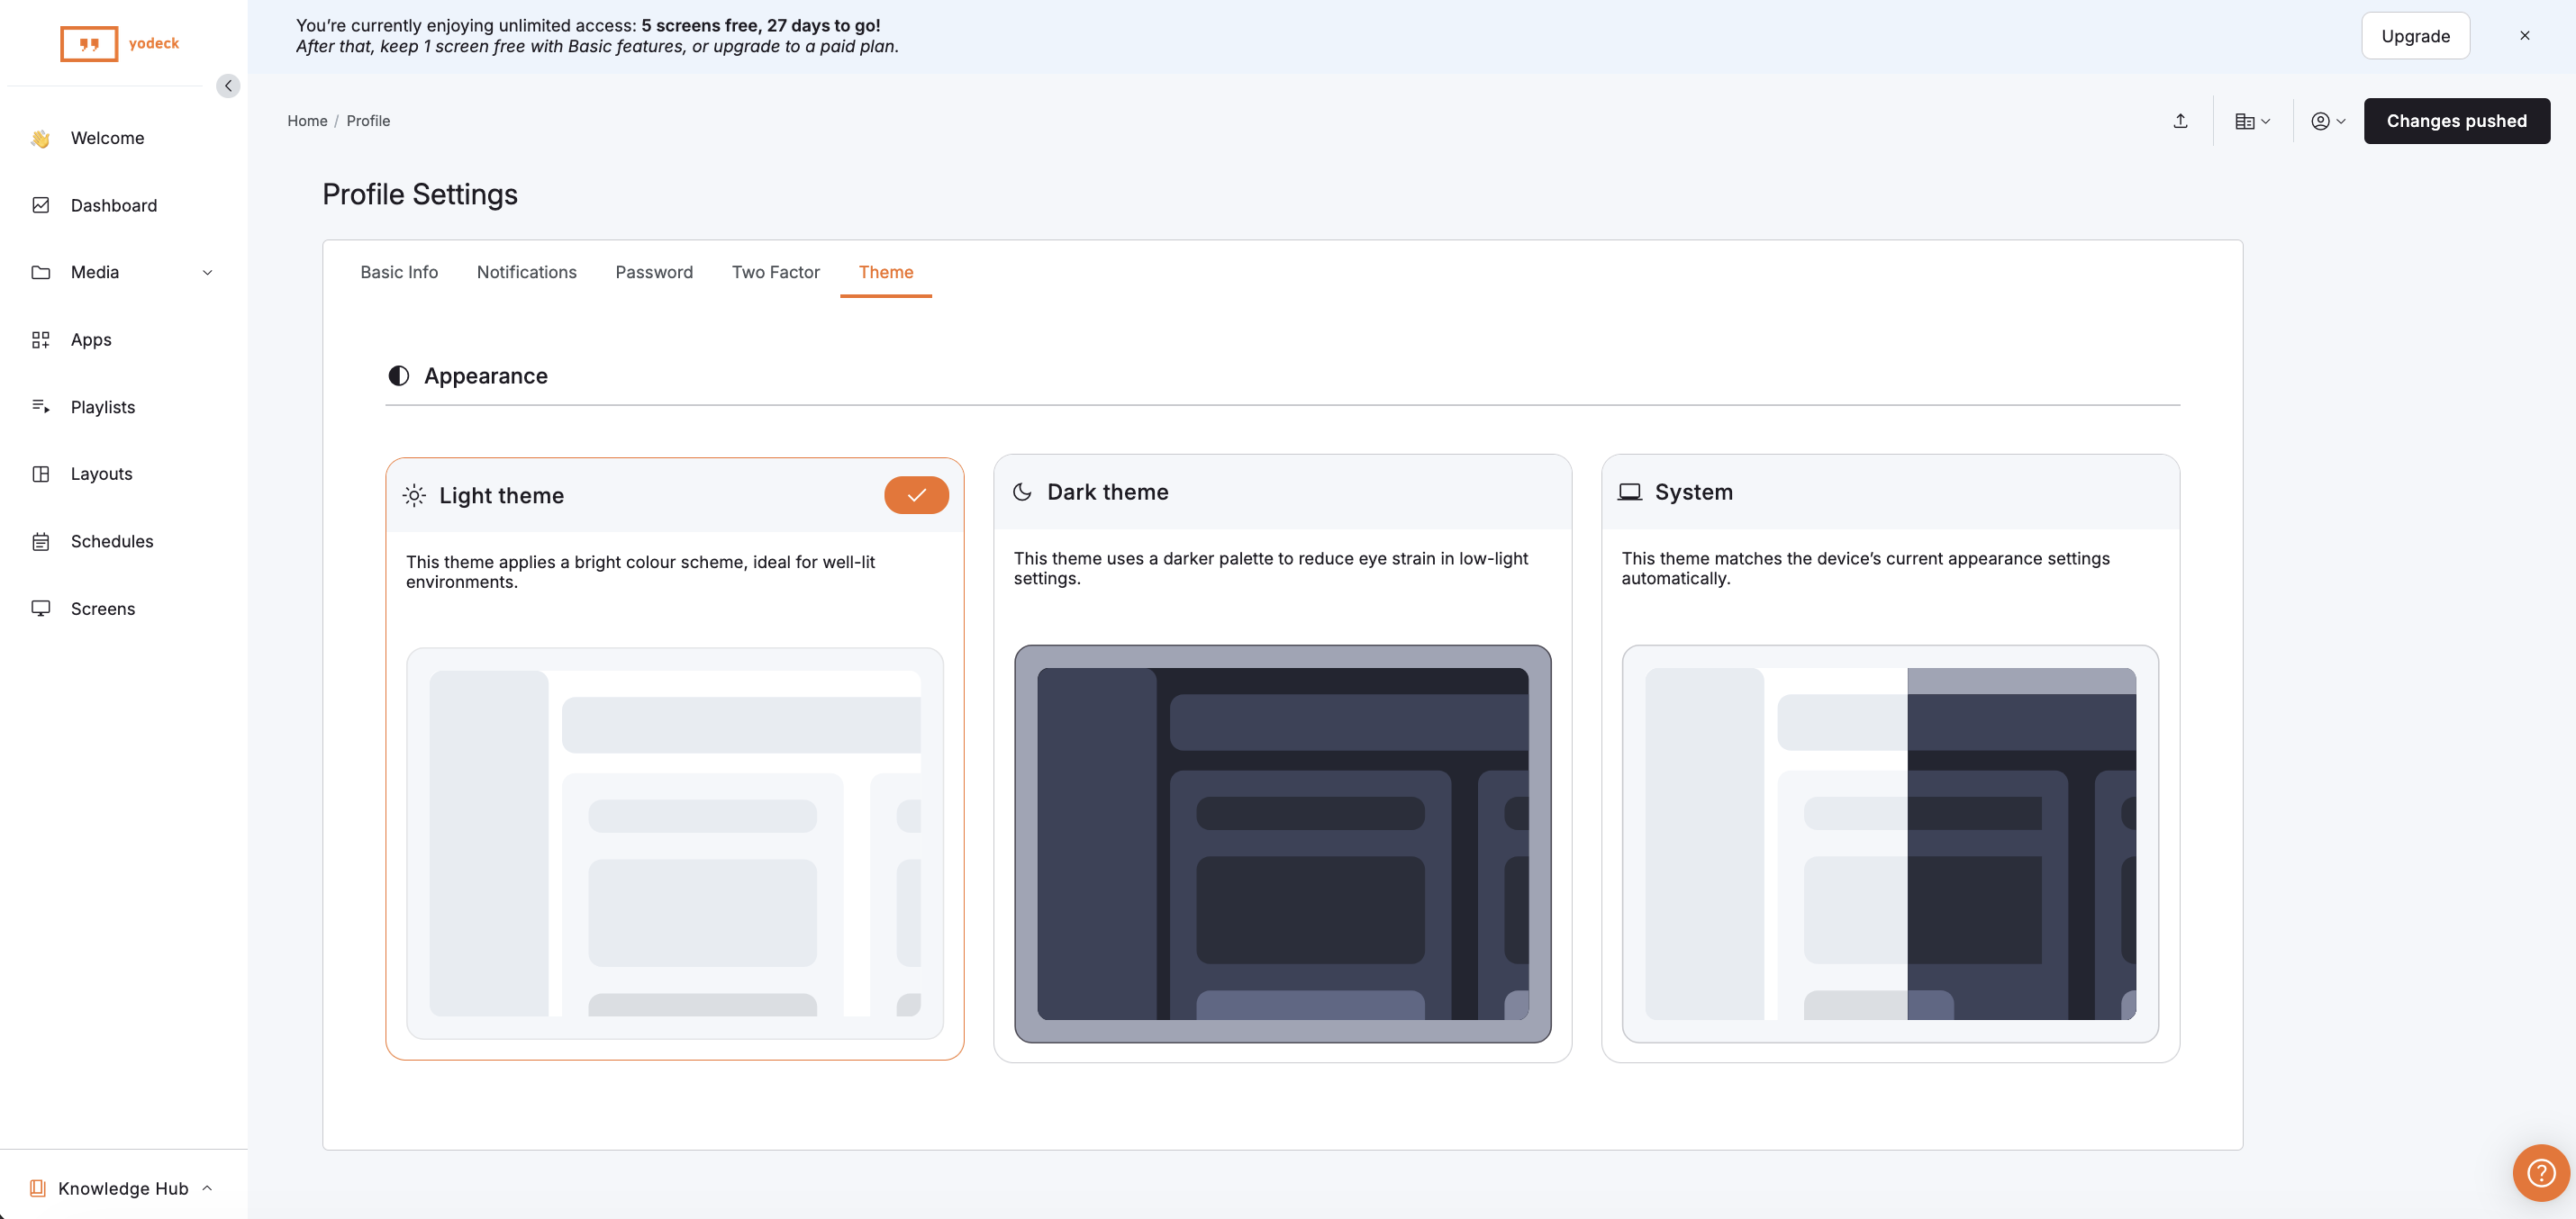
Task: Click the Upgrade button
Action: (x=2414, y=36)
